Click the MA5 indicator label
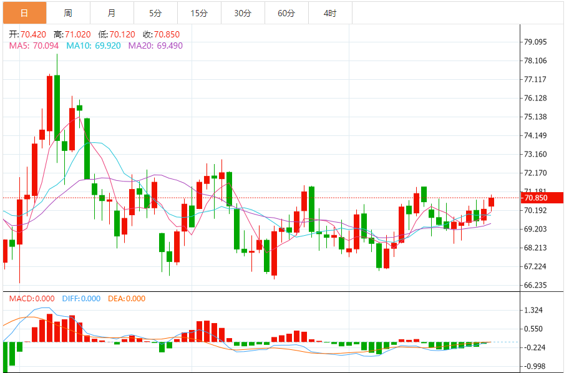The height and width of the screenshot is (373, 569). (34, 46)
